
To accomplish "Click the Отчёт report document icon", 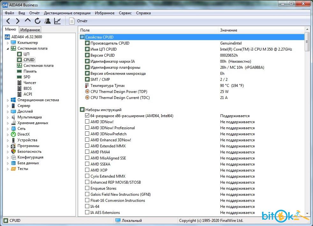I will [72, 21].
